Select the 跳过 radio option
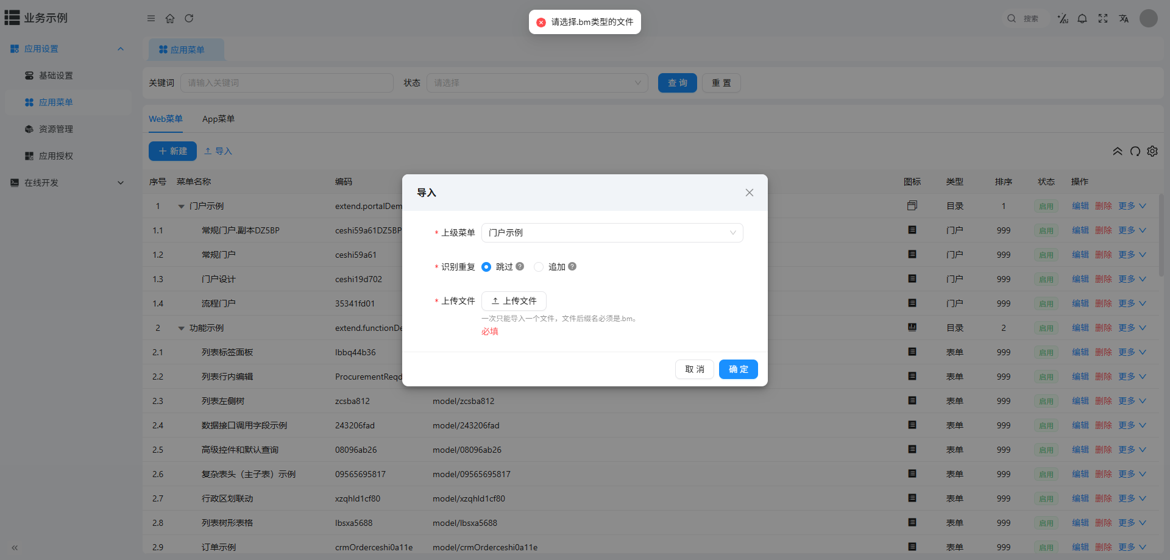1170x560 pixels. [486, 267]
